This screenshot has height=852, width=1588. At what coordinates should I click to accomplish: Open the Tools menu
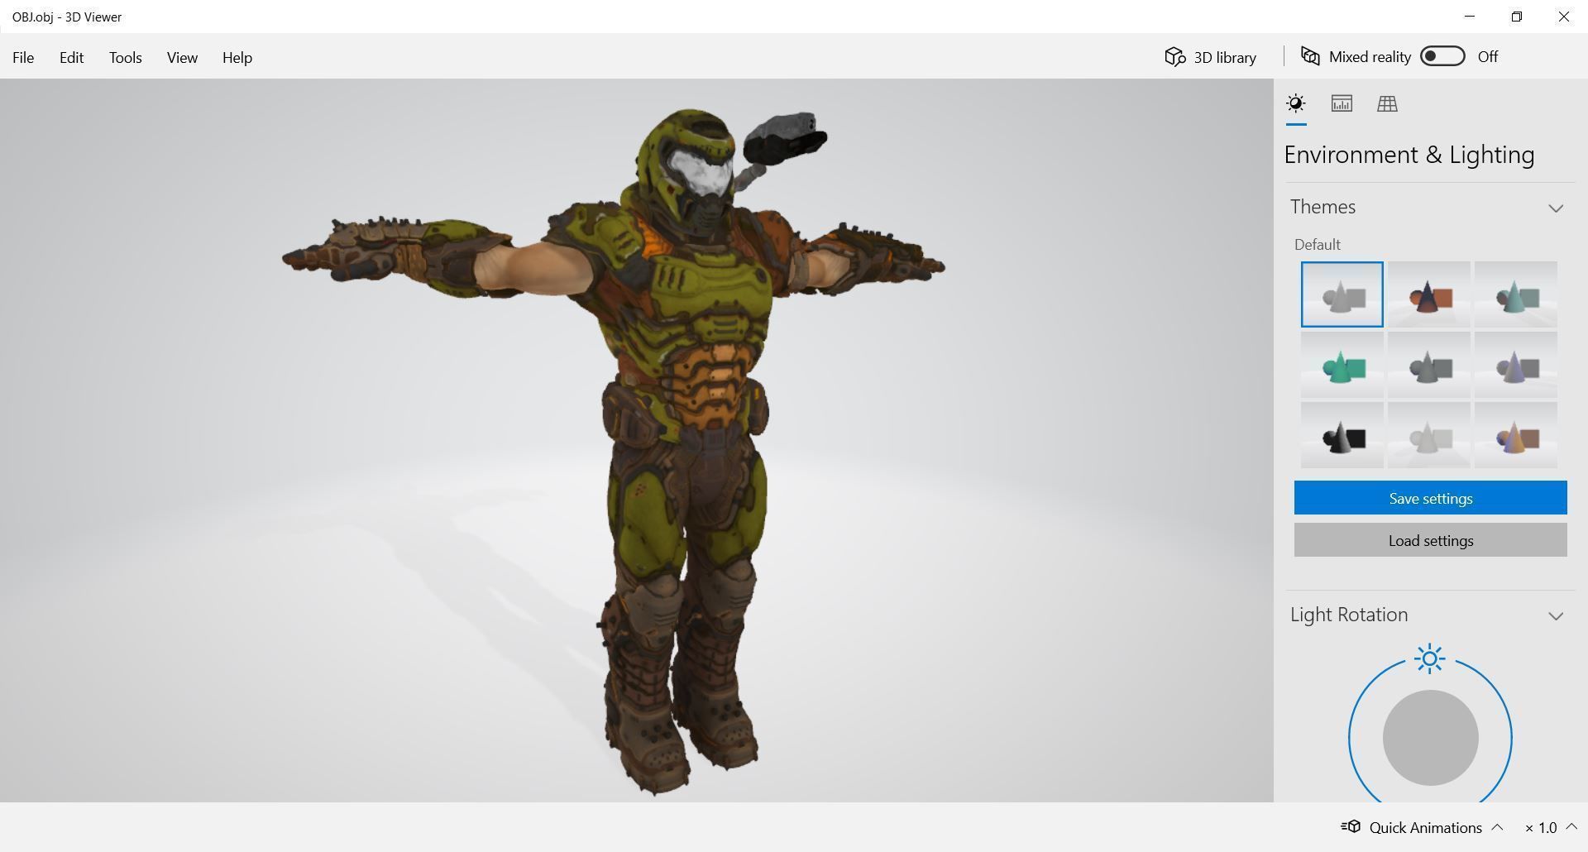(x=126, y=57)
